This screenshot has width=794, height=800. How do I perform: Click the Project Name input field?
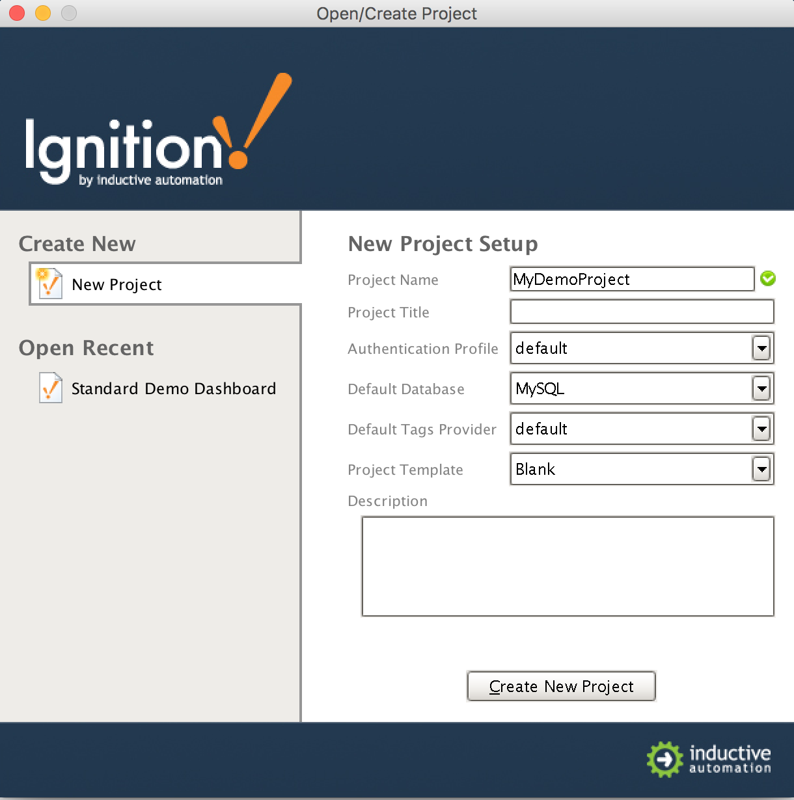coord(633,279)
